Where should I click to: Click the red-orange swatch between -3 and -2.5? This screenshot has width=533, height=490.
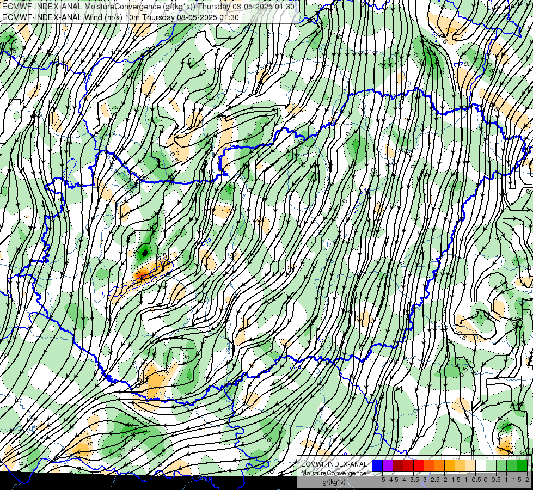tap(429, 466)
